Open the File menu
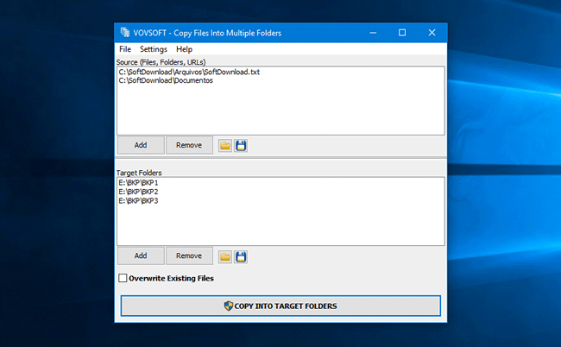 (125, 49)
